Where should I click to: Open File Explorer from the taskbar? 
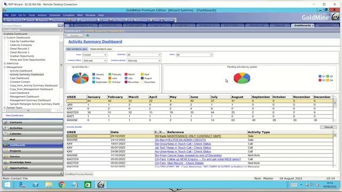click(49, 185)
